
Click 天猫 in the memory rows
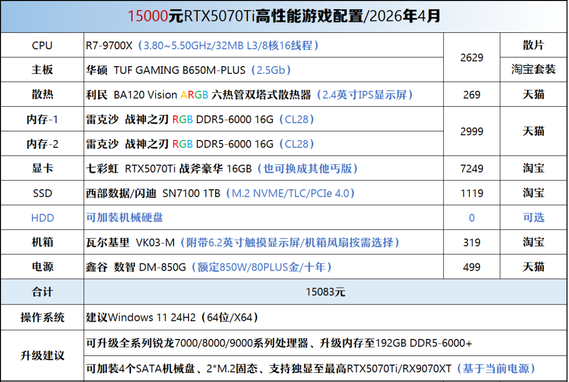coord(534,131)
